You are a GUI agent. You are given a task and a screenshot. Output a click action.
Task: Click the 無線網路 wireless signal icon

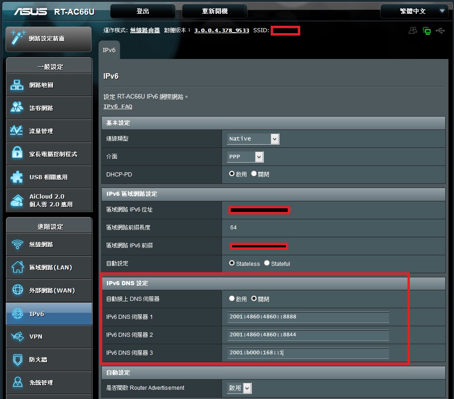coord(17,244)
